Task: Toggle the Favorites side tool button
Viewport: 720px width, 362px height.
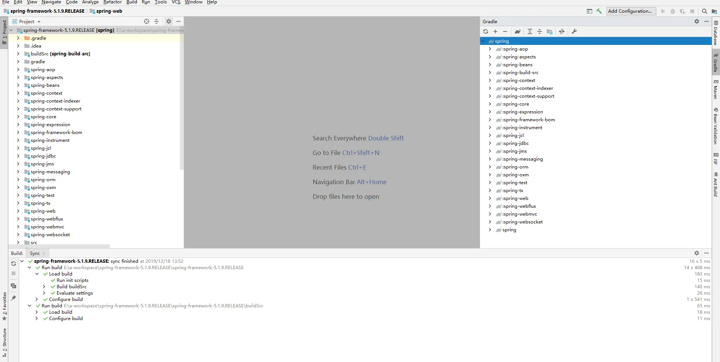Action: click(x=4, y=306)
